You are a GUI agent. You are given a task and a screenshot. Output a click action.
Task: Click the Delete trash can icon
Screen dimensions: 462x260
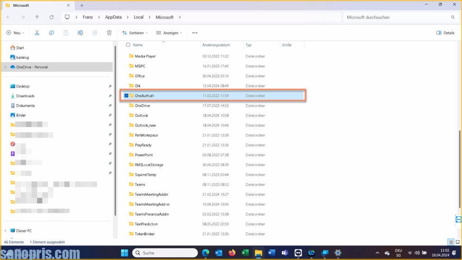(109, 33)
